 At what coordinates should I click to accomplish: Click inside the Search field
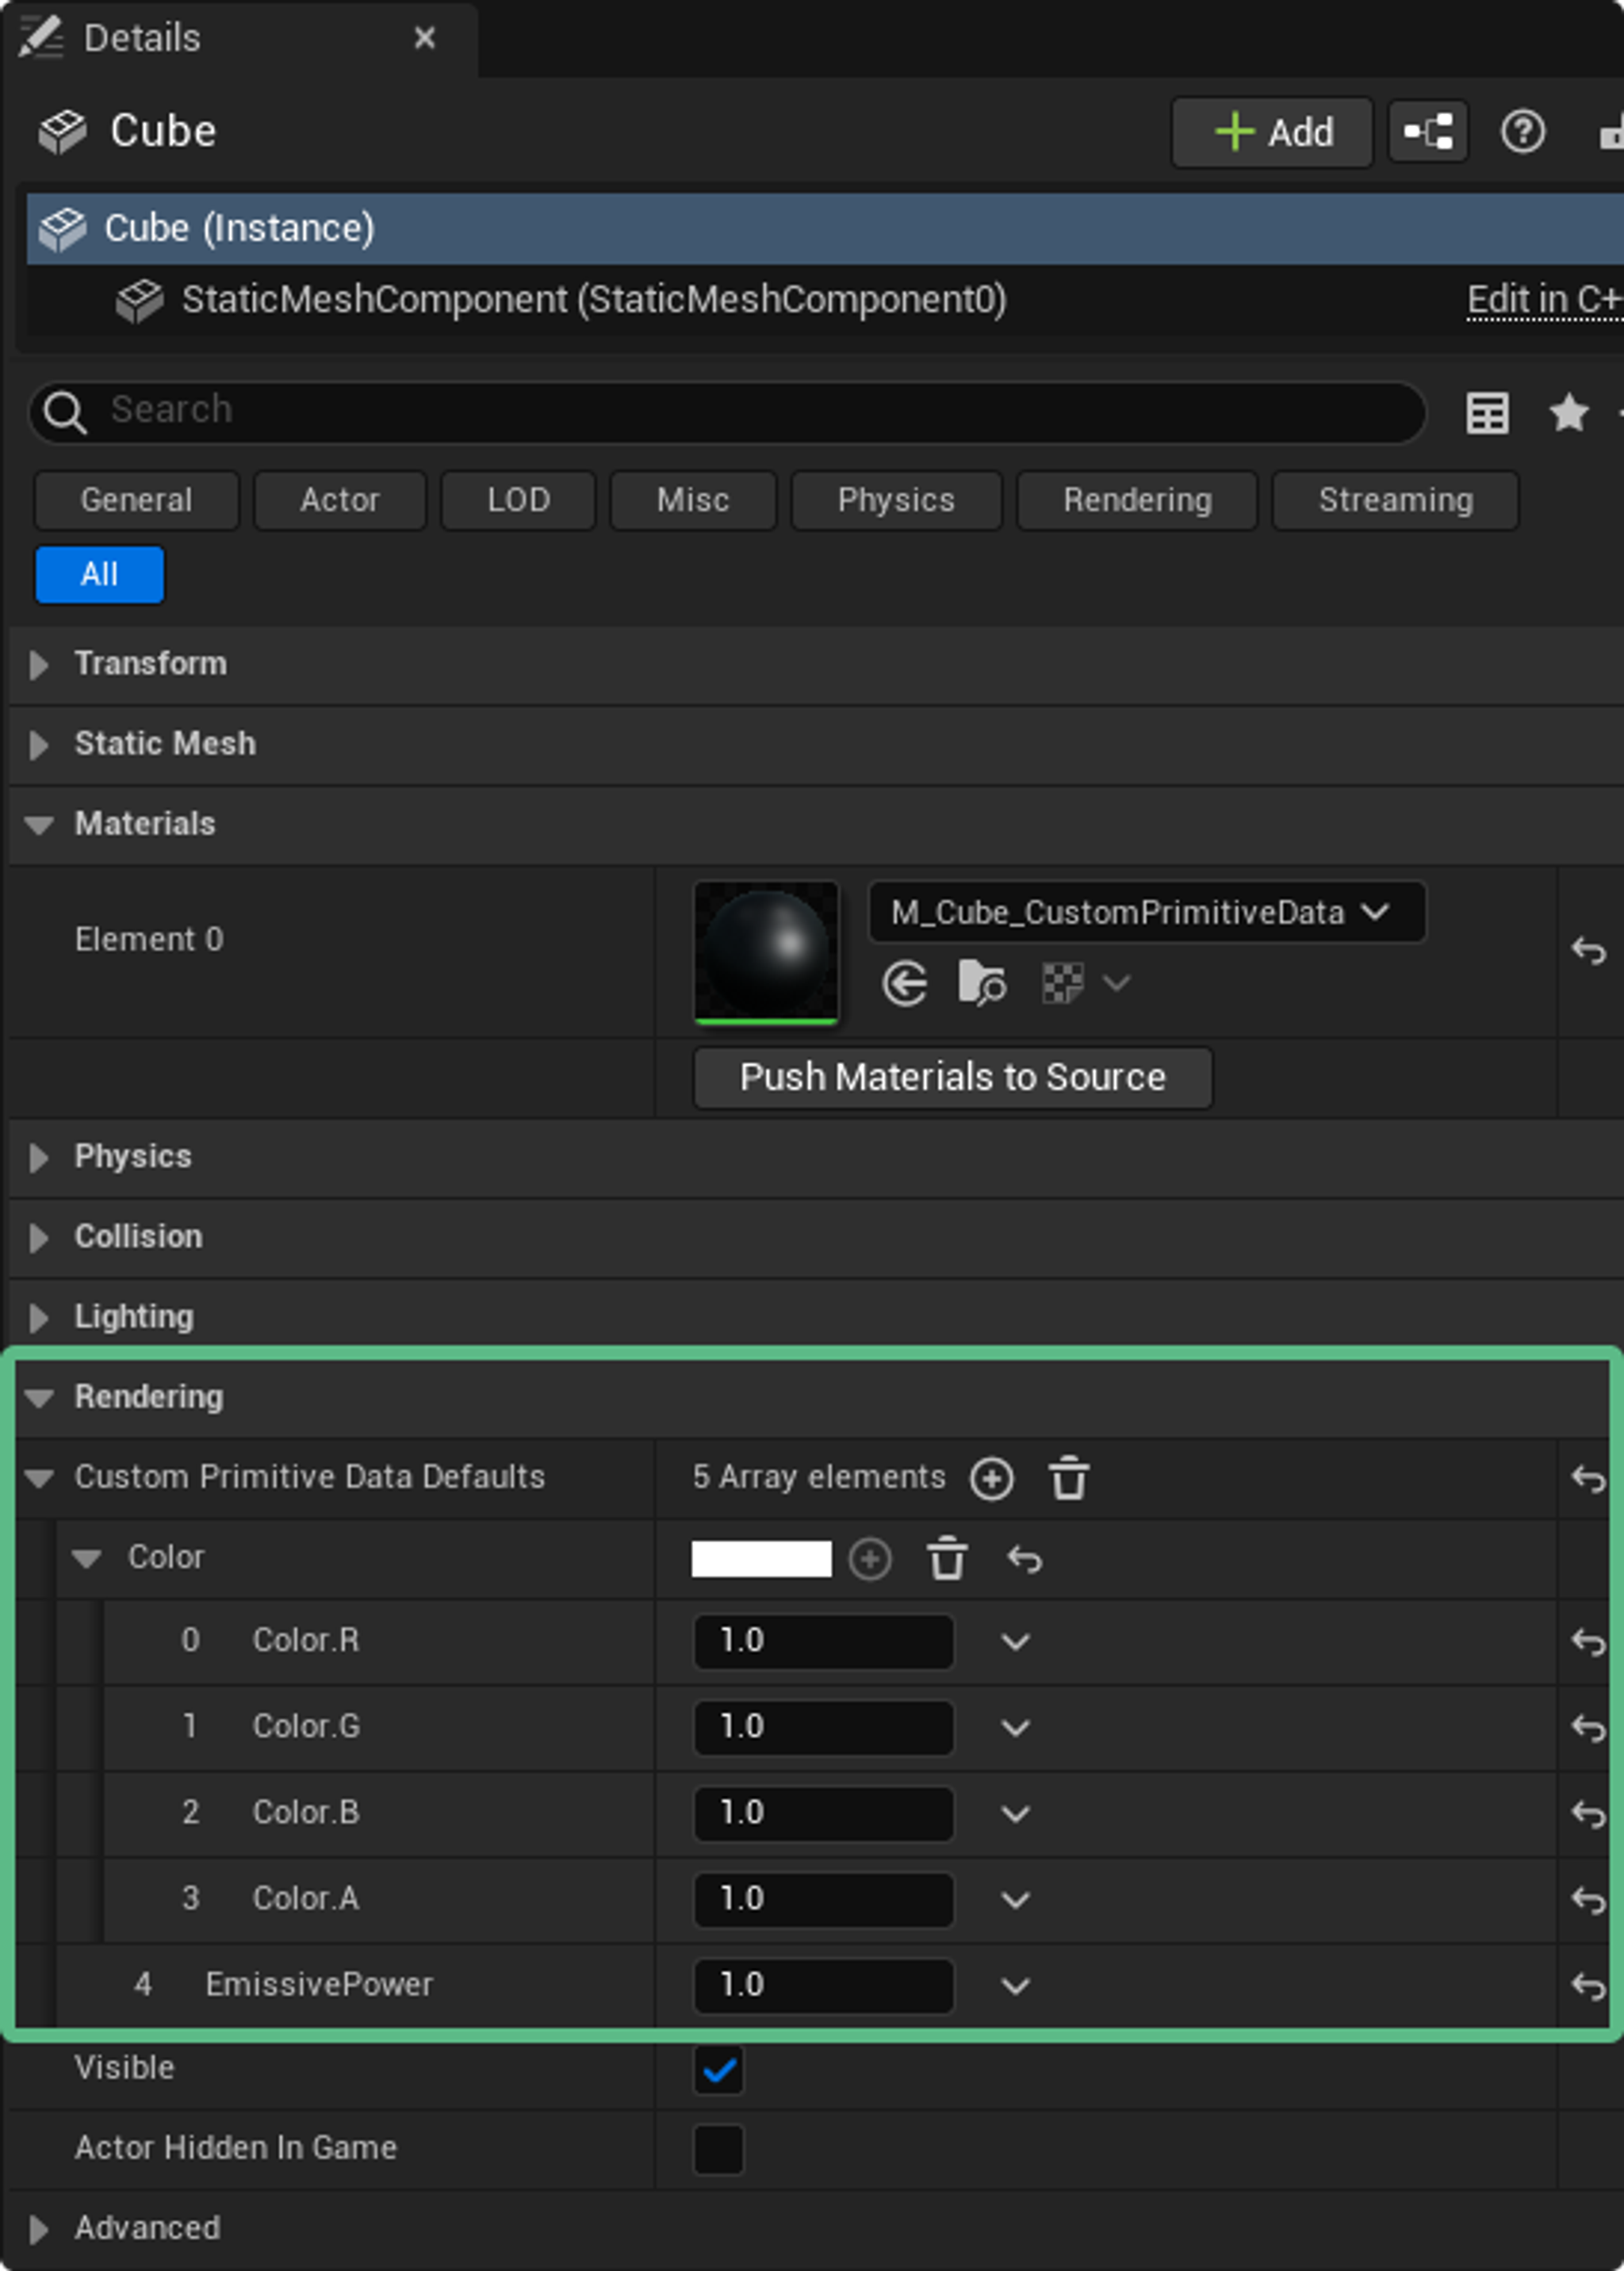point(700,410)
